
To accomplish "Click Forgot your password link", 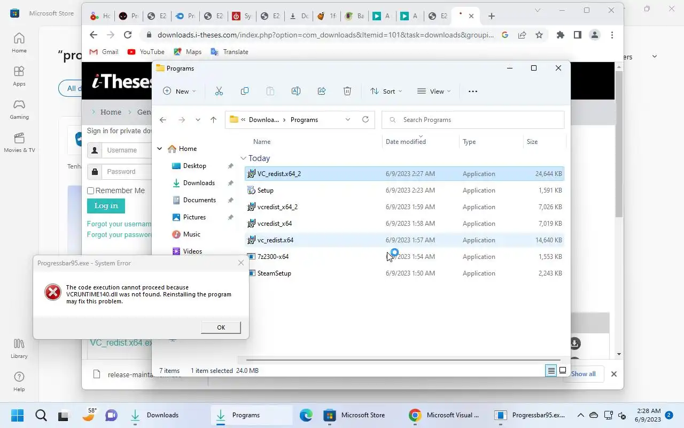I will click(x=120, y=235).
